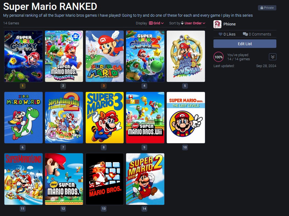Click the Private status badge
289x216 pixels.
tap(267, 8)
